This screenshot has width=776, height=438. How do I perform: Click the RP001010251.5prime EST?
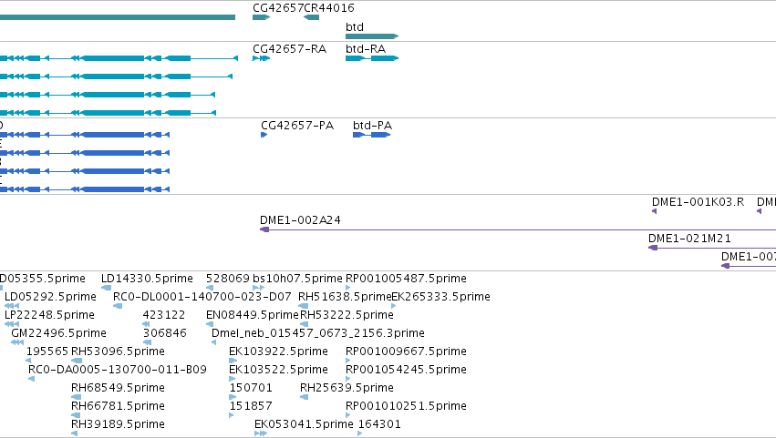[348, 415]
